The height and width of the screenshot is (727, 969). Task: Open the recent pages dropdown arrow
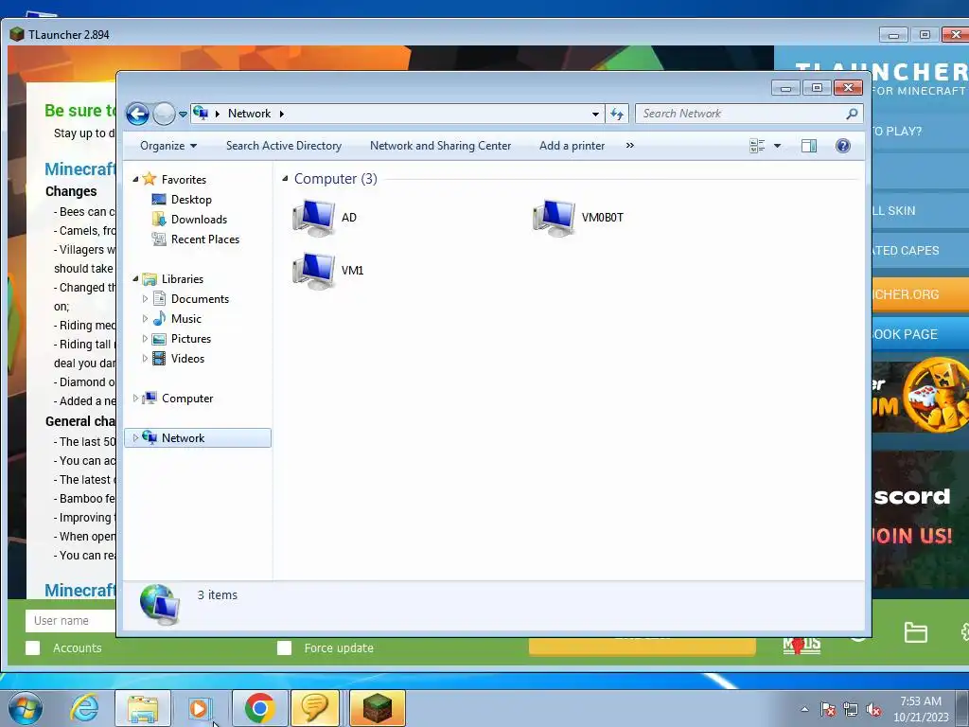tap(183, 115)
